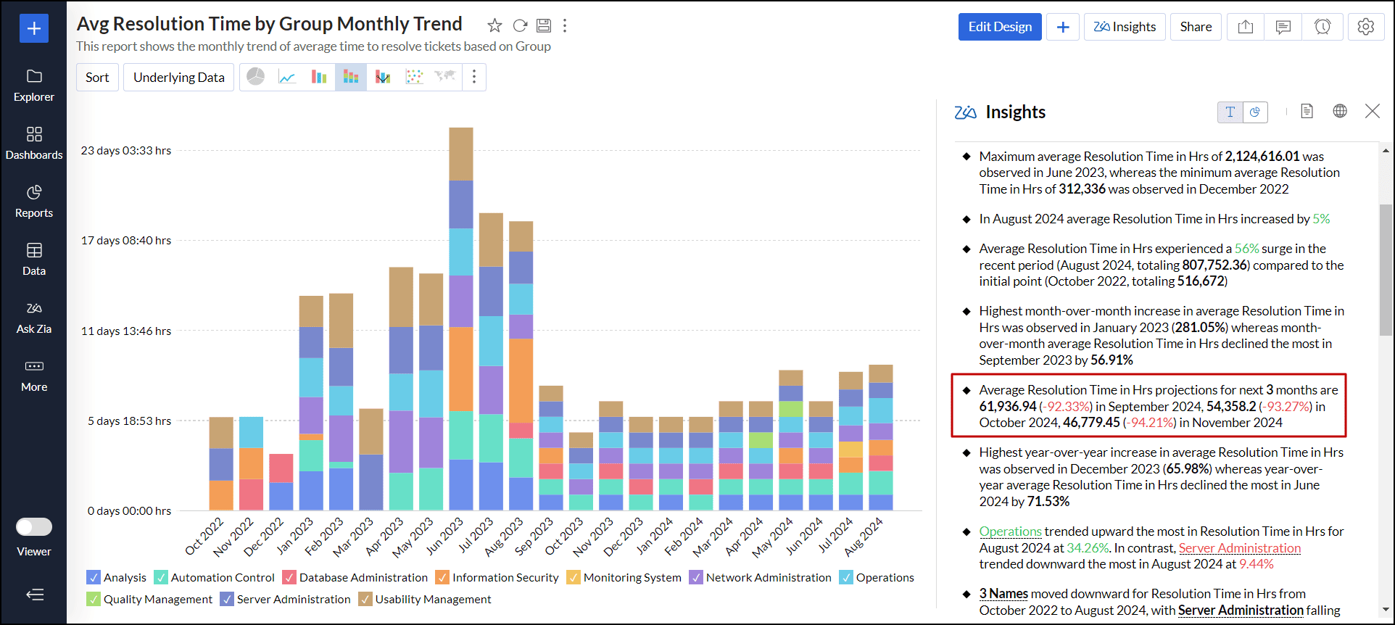The image size is (1395, 625).
Task: Switch to line chart type
Action: pos(287,77)
